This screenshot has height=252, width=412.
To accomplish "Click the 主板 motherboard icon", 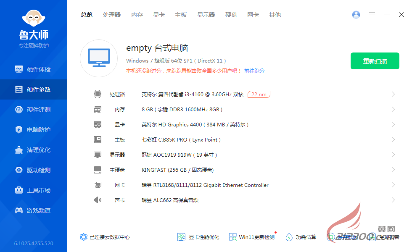I will [x=98, y=139].
